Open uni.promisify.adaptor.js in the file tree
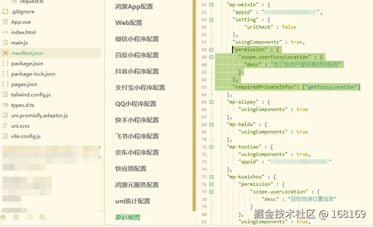This screenshot has width=373, height=227. tap(39, 116)
